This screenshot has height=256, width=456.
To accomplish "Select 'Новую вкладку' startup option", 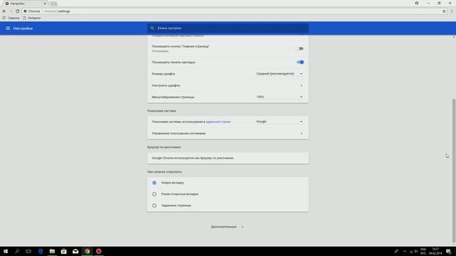I will [x=155, y=183].
